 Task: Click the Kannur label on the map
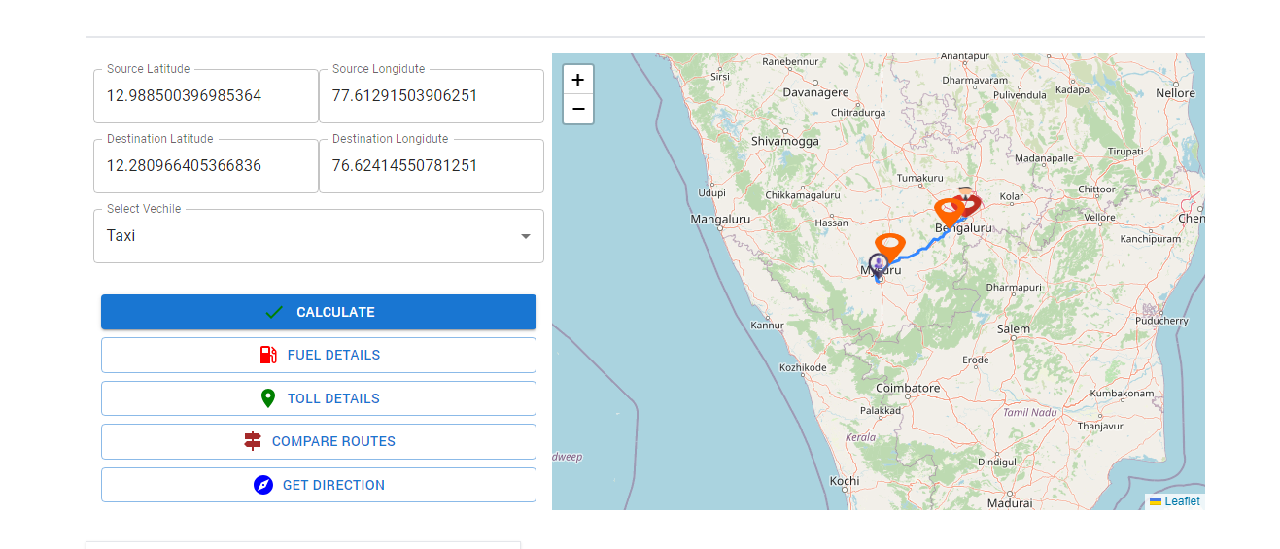pyautogui.click(x=767, y=326)
